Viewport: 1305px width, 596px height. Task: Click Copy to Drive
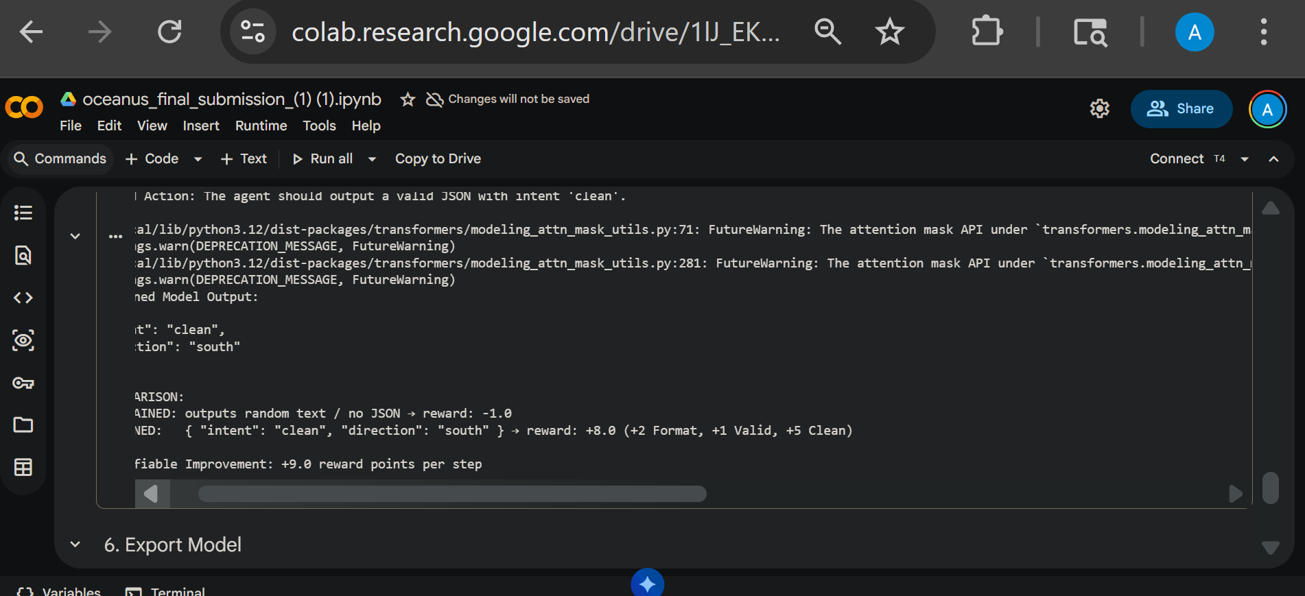coord(438,158)
